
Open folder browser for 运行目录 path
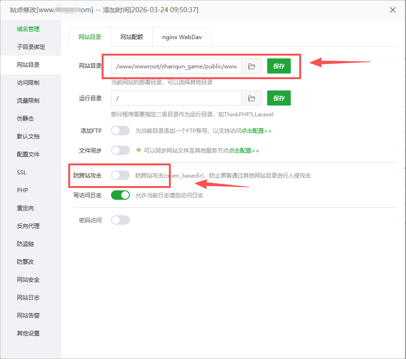point(251,98)
